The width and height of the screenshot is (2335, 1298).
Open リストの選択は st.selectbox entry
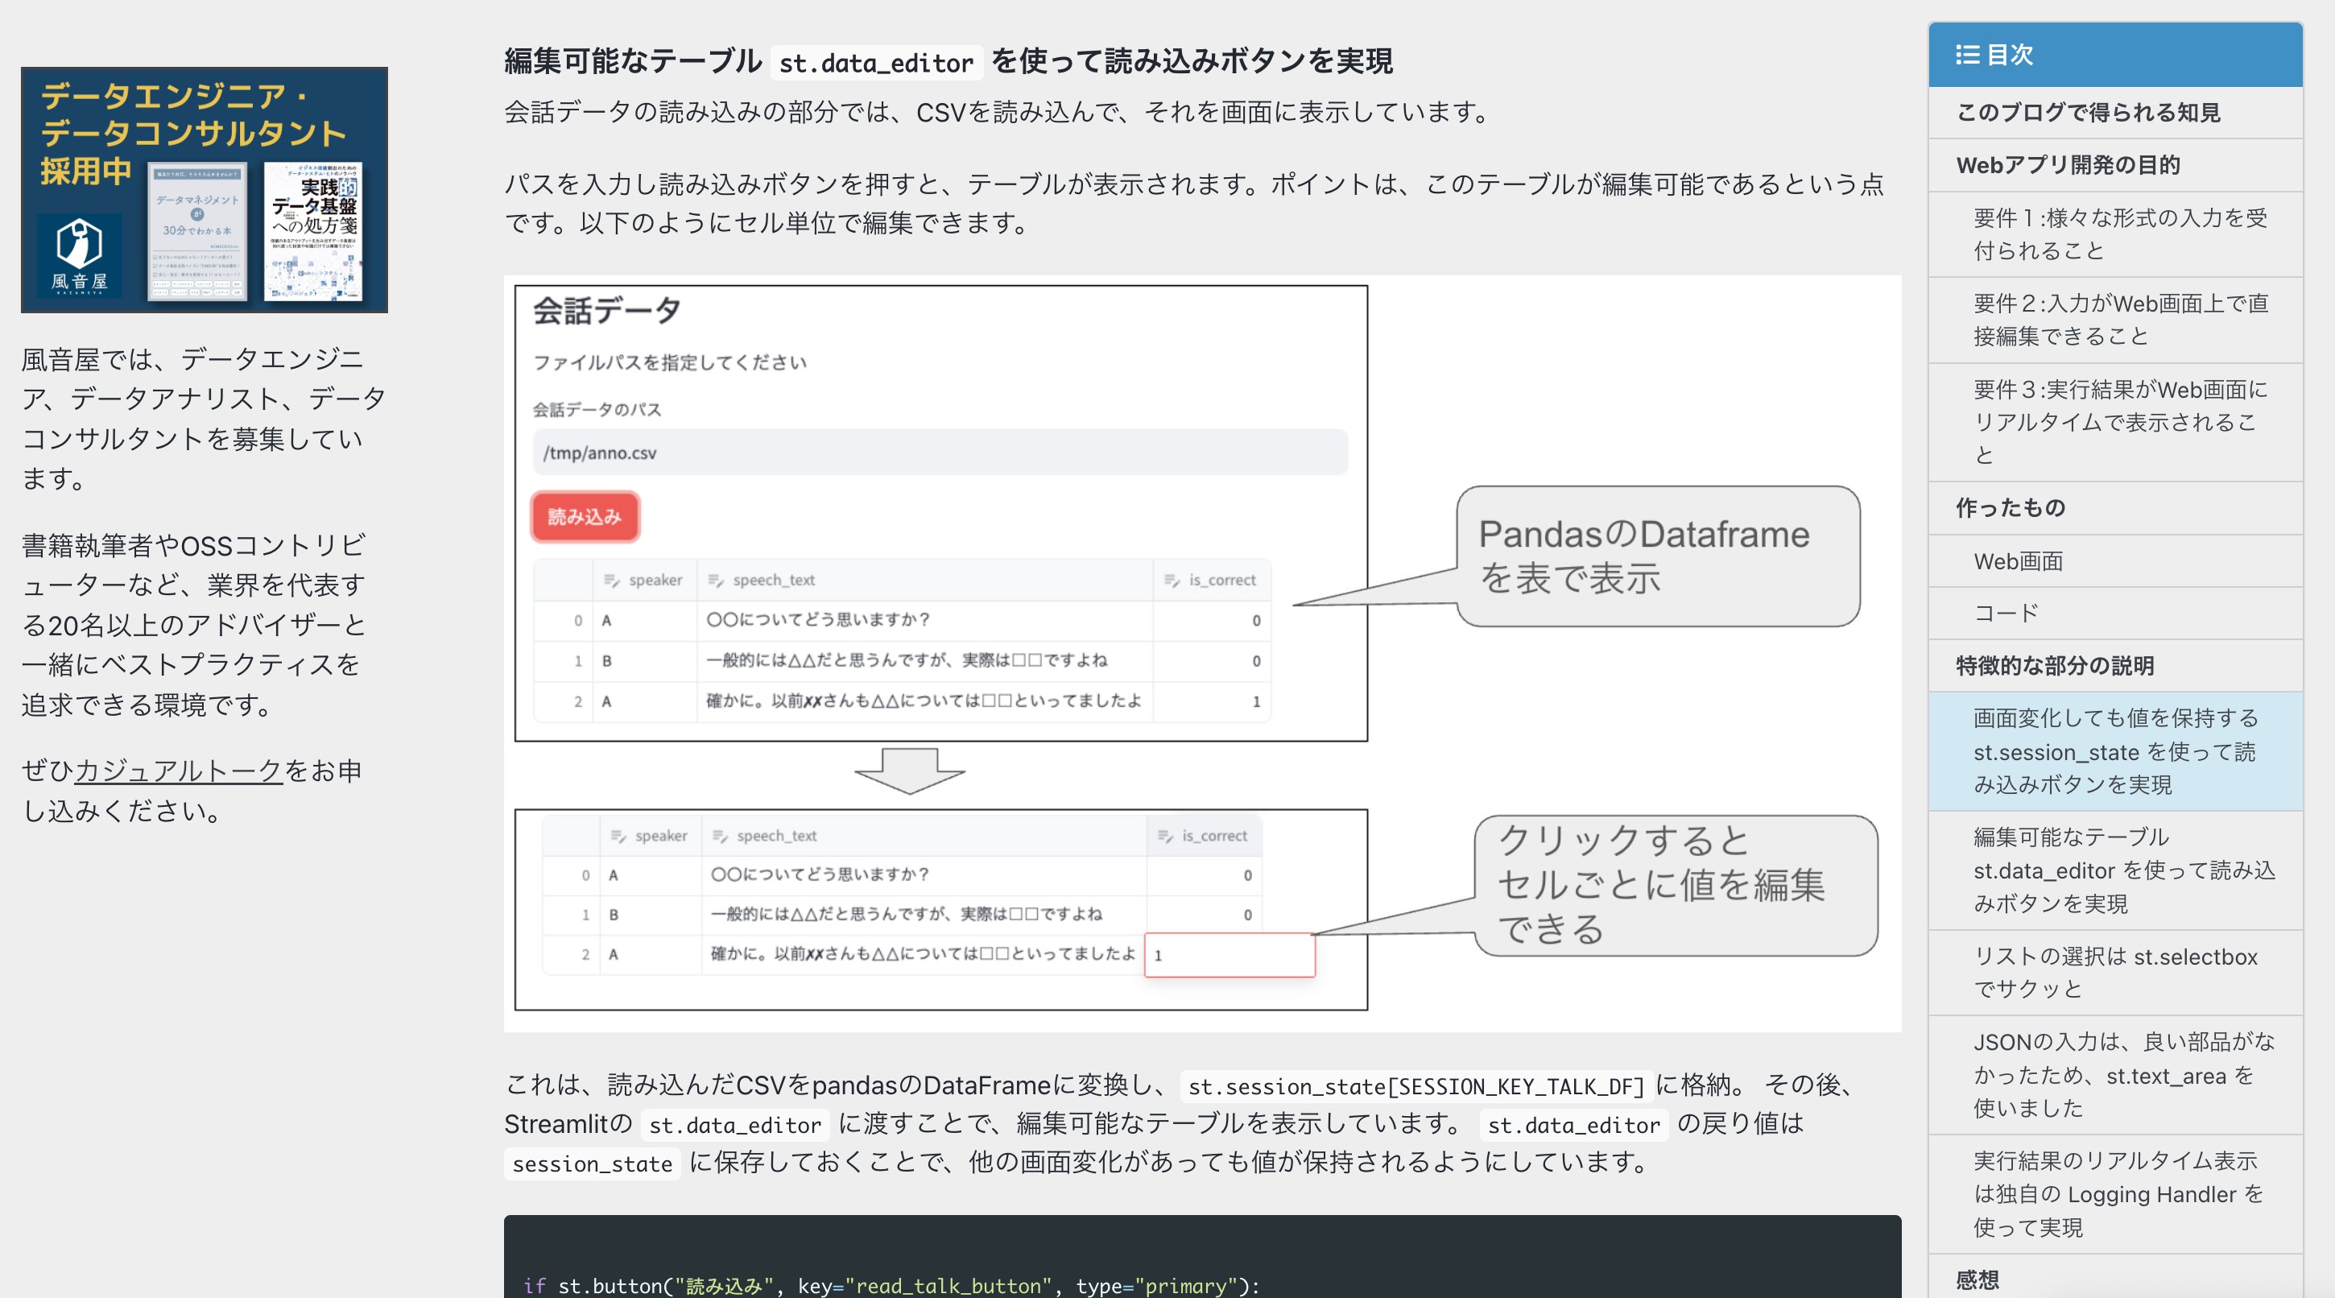(2114, 973)
